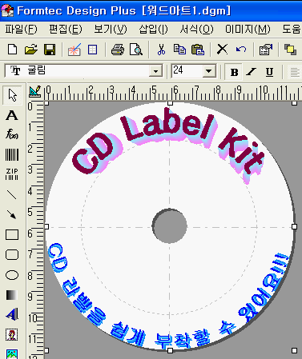Toggle underline formatting
Image resolution: width=302 pixels, height=359 pixels.
point(269,72)
